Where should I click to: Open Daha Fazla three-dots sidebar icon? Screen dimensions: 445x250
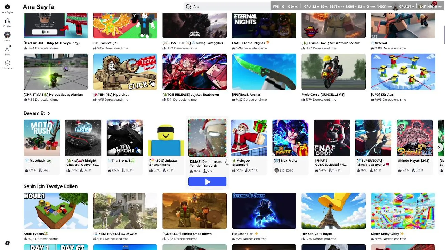pyautogui.click(x=7, y=63)
